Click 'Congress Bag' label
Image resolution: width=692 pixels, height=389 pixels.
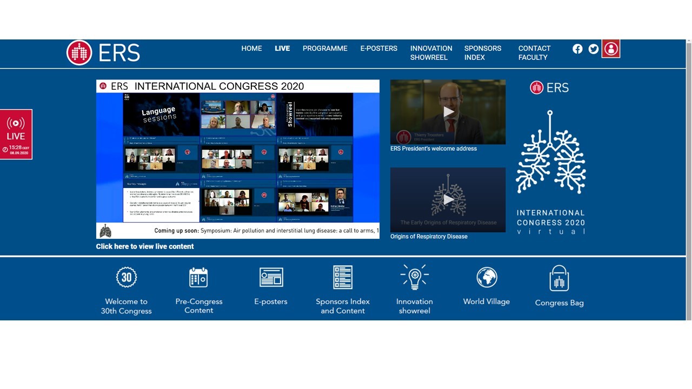coord(559,303)
